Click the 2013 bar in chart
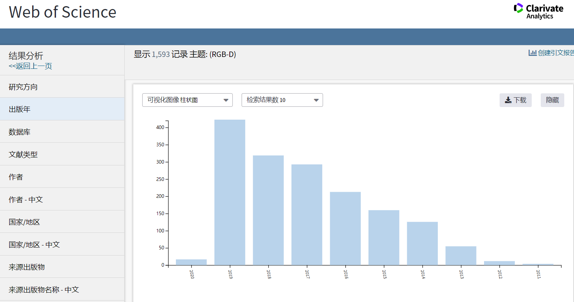The height and width of the screenshot is (302, 574). coord(461,256)
